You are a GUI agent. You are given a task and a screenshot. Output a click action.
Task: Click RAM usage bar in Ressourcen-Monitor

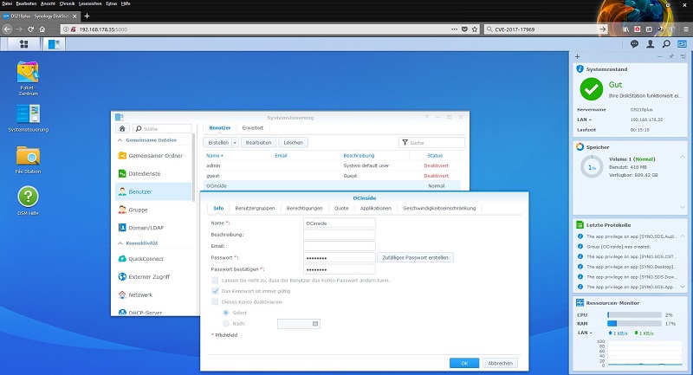[634, 324]
